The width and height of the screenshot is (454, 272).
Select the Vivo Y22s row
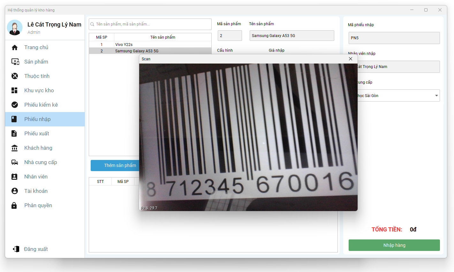coord(150,44)
